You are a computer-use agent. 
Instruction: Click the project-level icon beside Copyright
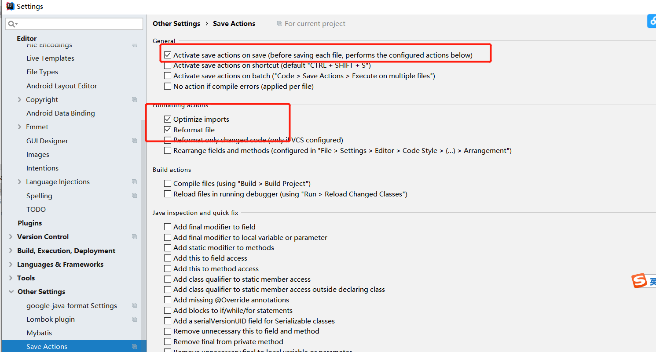pyautogui.click(x=135, y=100)
